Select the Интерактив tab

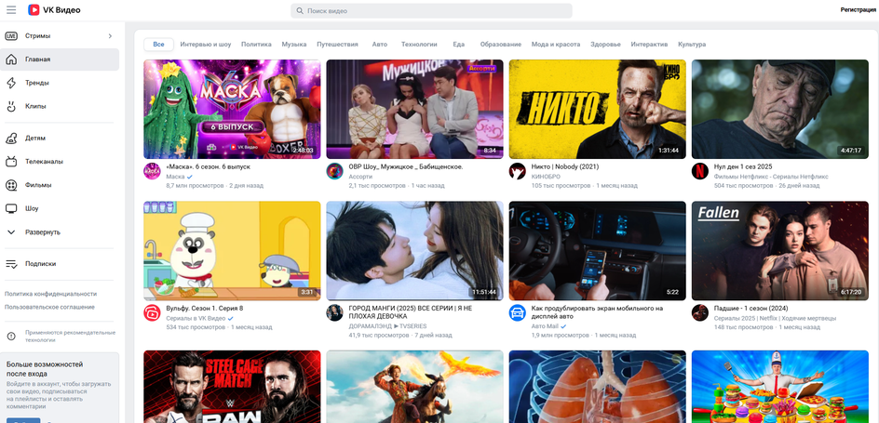tap(649, 45)
